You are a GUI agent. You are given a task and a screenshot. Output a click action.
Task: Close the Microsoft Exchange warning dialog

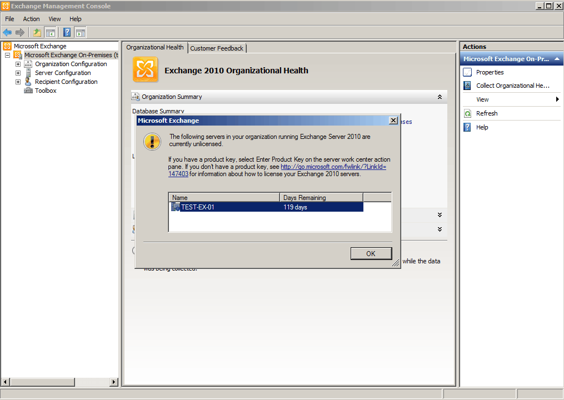[x=393, y=121]
